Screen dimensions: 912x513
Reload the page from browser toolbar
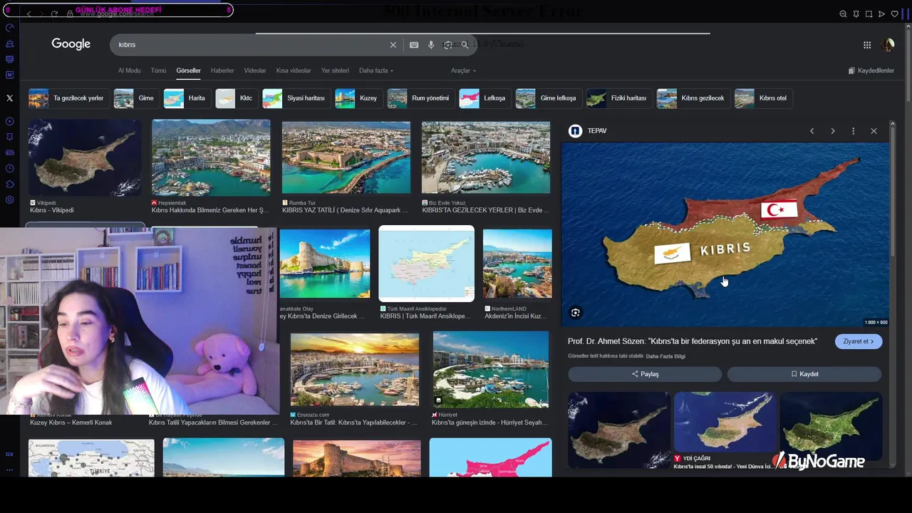pyautogui.click(x=54, y=14)
